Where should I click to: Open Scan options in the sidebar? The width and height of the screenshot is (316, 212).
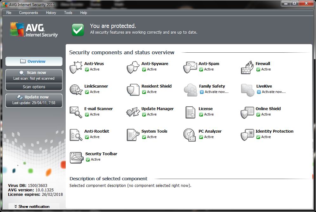click(34, 87)
